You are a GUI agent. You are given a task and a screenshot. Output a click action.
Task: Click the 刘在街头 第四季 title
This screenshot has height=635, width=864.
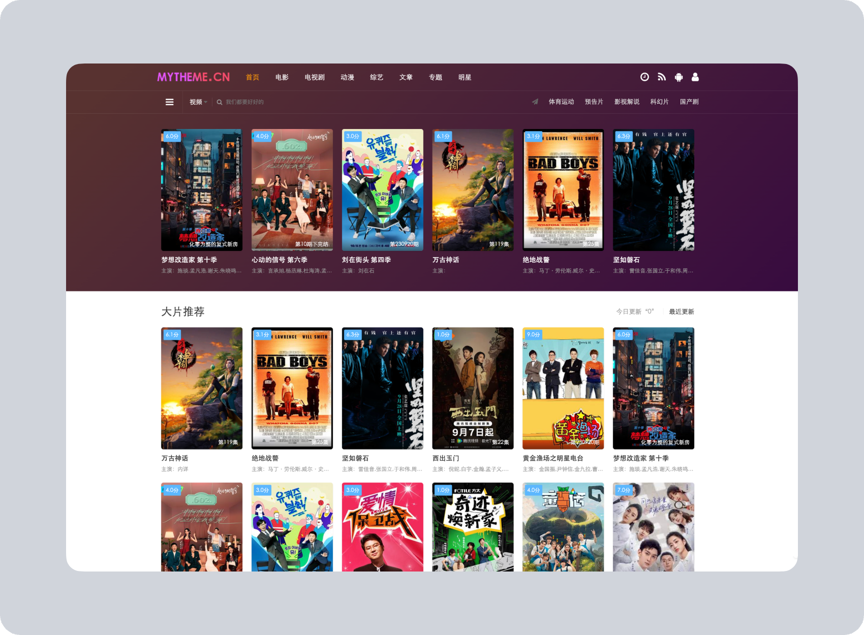[366, 260]
